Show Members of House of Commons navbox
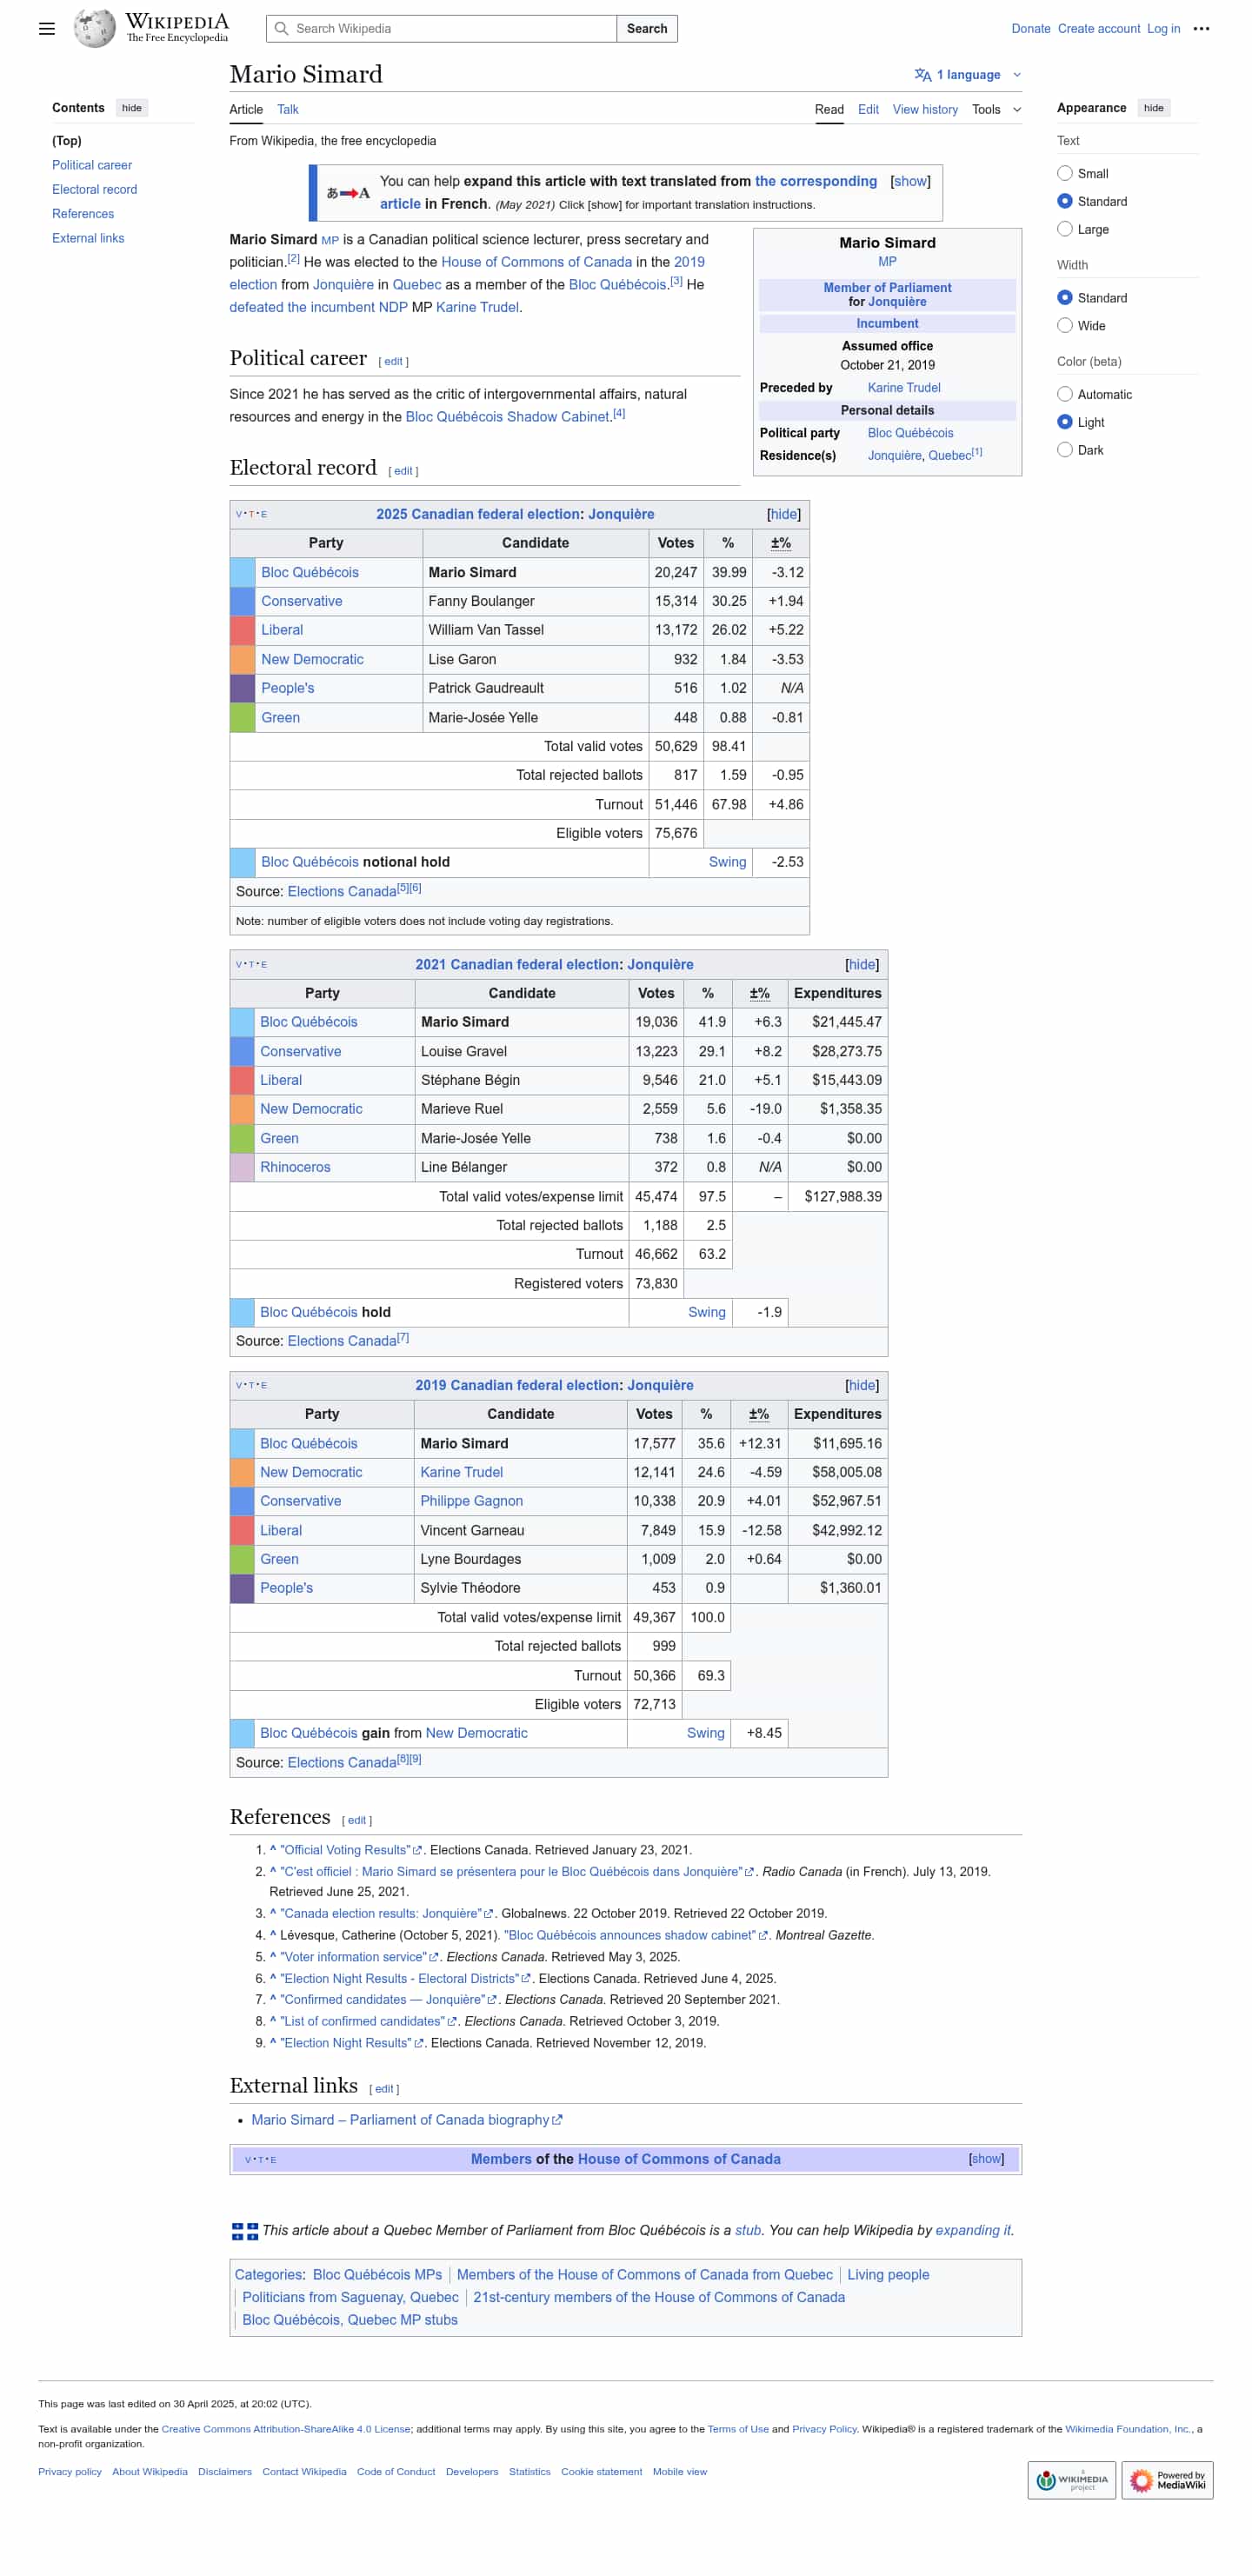Image resolution: width=1252 pixels, height=2576 pixels. pos(985,2159)
